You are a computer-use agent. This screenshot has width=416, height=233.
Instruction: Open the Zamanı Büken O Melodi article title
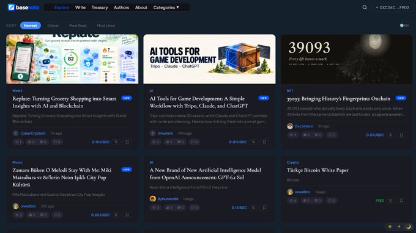click(62, 177)
